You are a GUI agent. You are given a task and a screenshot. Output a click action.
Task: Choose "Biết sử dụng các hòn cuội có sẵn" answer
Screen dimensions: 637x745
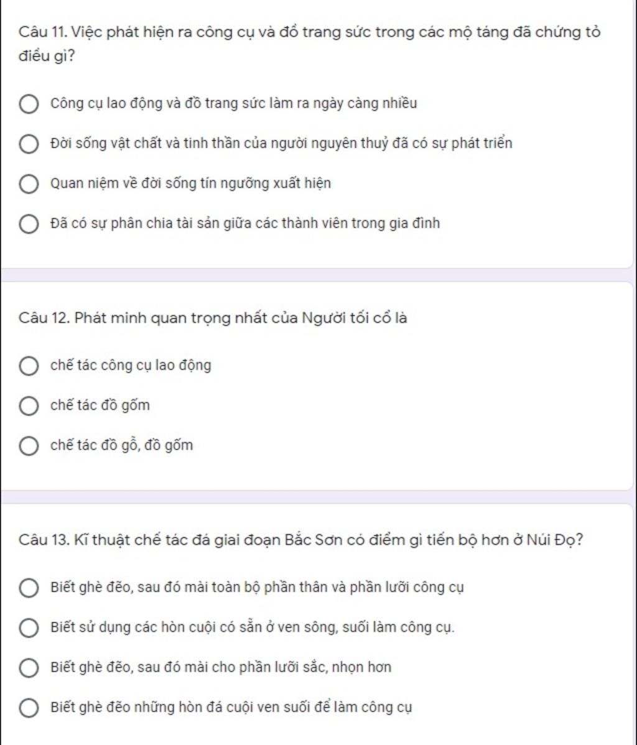point(29,627)
